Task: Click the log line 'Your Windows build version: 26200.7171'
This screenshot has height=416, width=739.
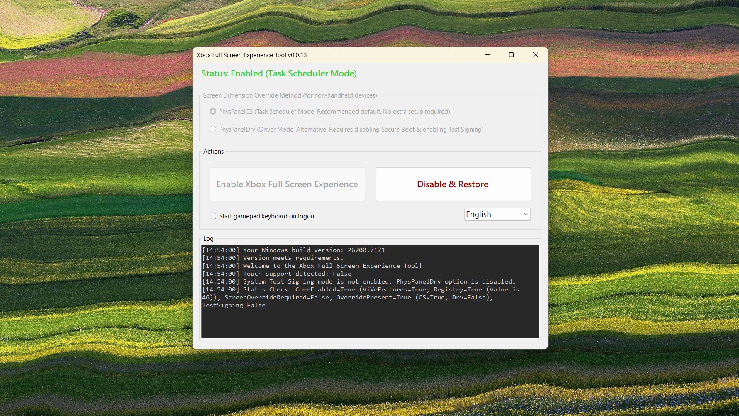Action: (x=293, y=250)
